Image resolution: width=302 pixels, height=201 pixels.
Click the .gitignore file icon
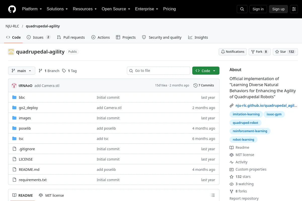[14, 149]
